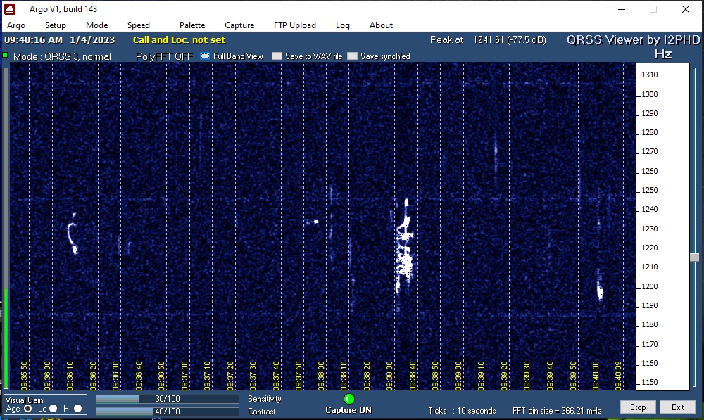This screenshot has height=420, width=704.
Task: Select the Lo visual gain radio button
Action: (x=53, y=408)
